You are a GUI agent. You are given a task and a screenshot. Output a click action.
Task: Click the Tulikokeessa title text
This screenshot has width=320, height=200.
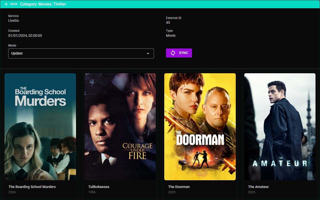pos(99,187)
